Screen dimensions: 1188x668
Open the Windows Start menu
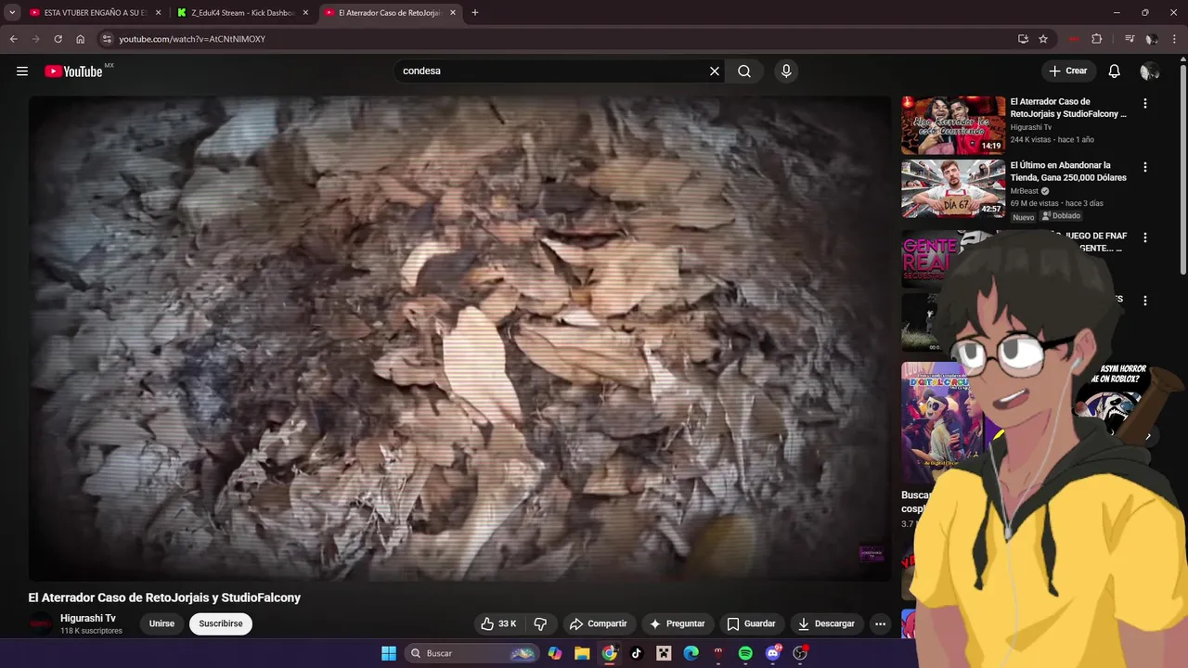click(389, 653)
